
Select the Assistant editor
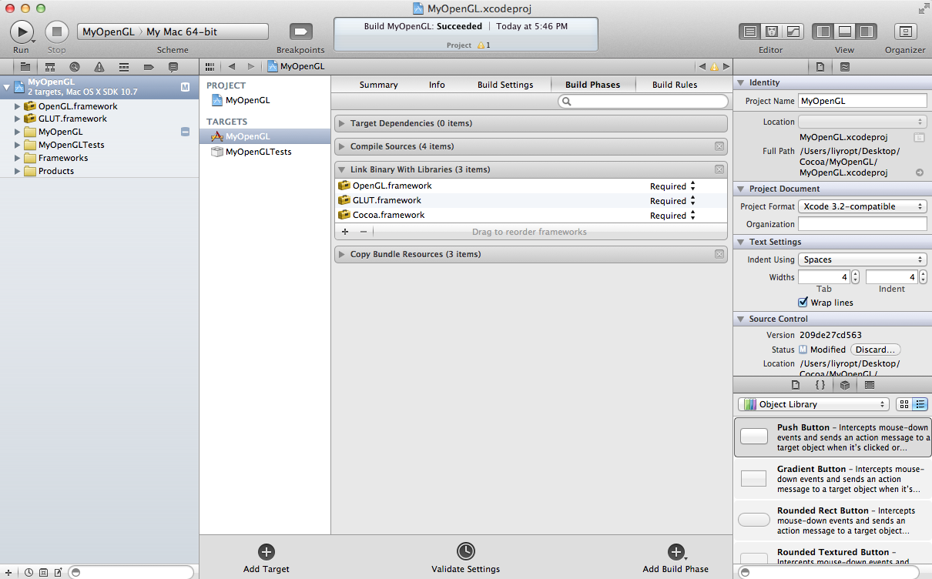click(771, 32)
